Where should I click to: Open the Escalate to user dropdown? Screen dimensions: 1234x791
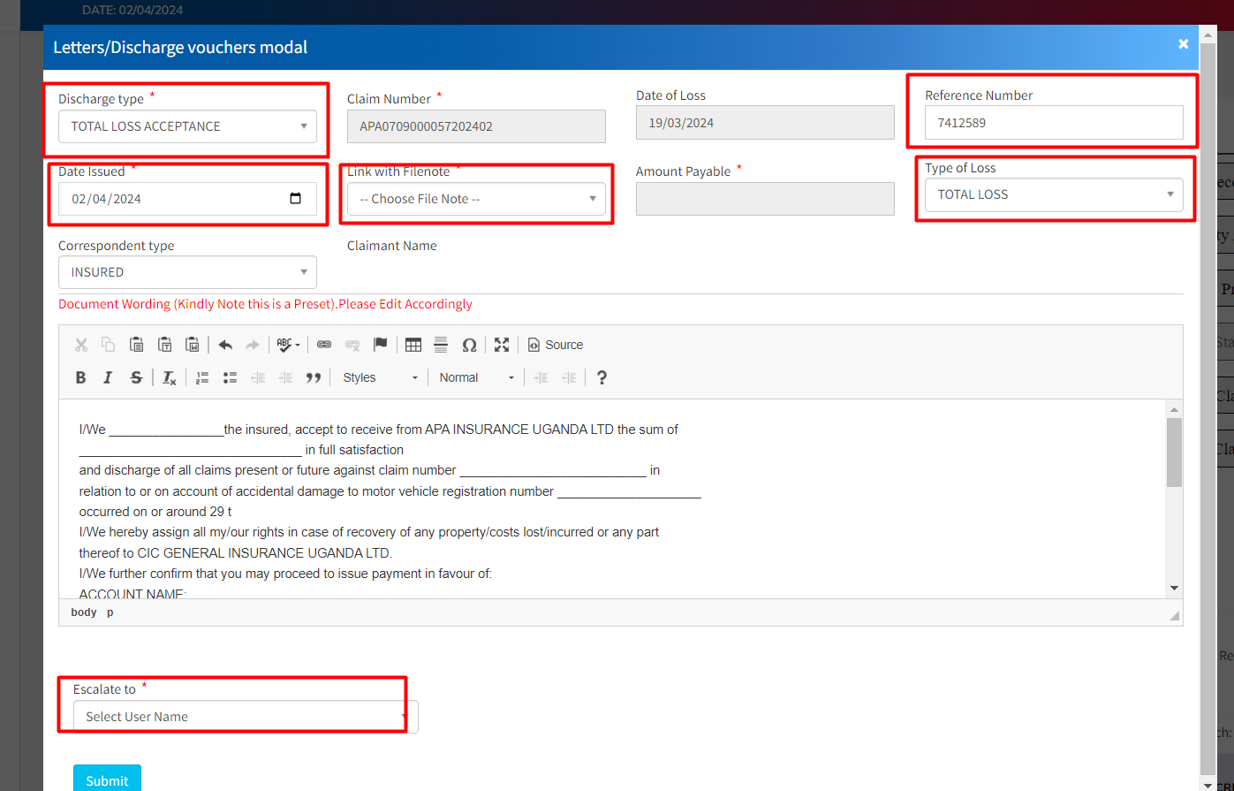click(x=245, y=717)
